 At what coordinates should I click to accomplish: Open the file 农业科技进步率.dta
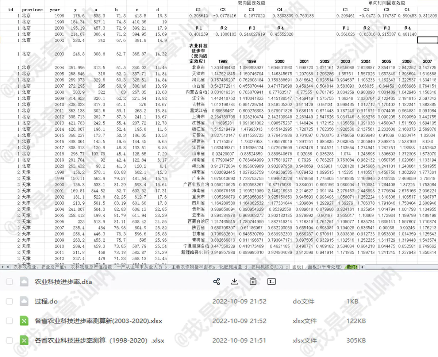point(63,281)
